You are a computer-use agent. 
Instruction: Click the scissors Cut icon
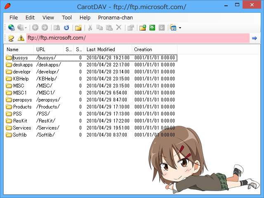[x=90, y=28]
